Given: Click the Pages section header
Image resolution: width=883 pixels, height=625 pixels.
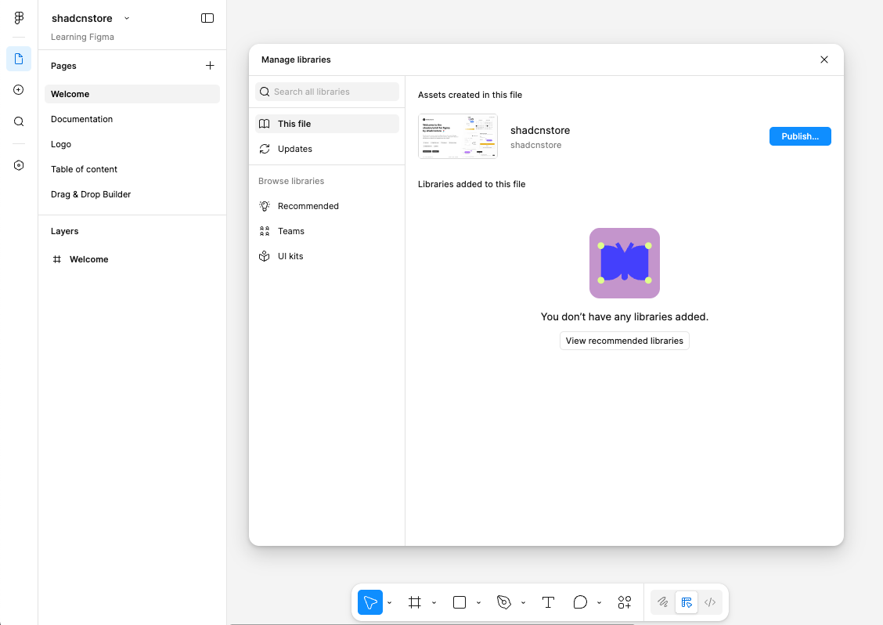Looking at the screenshot, I should (x=63, y=66).
